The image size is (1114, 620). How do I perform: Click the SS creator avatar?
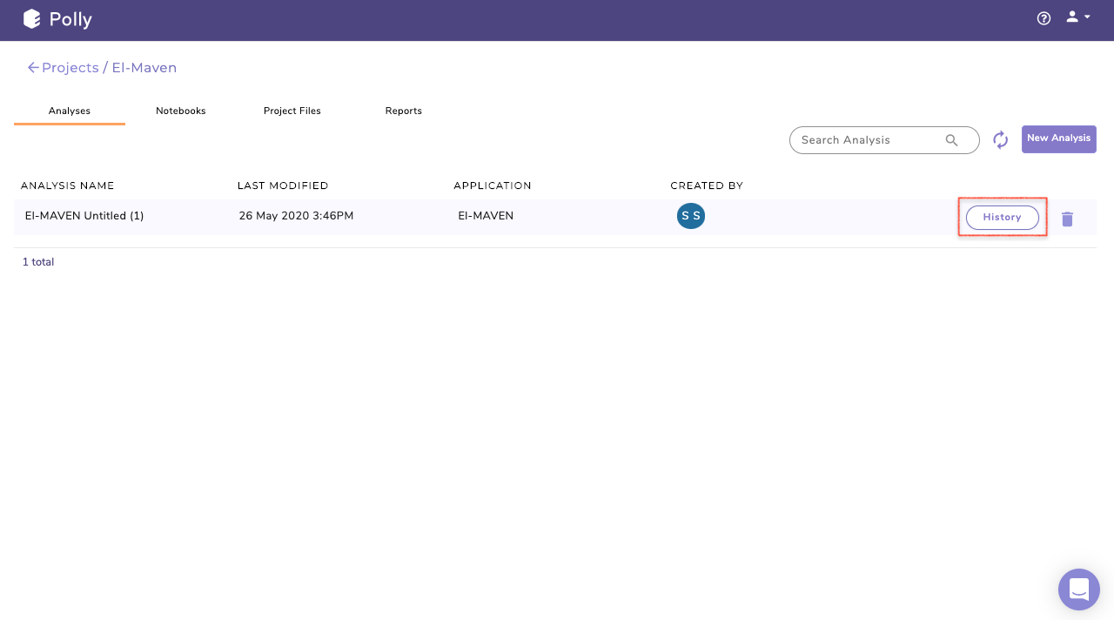pos(691,216)
